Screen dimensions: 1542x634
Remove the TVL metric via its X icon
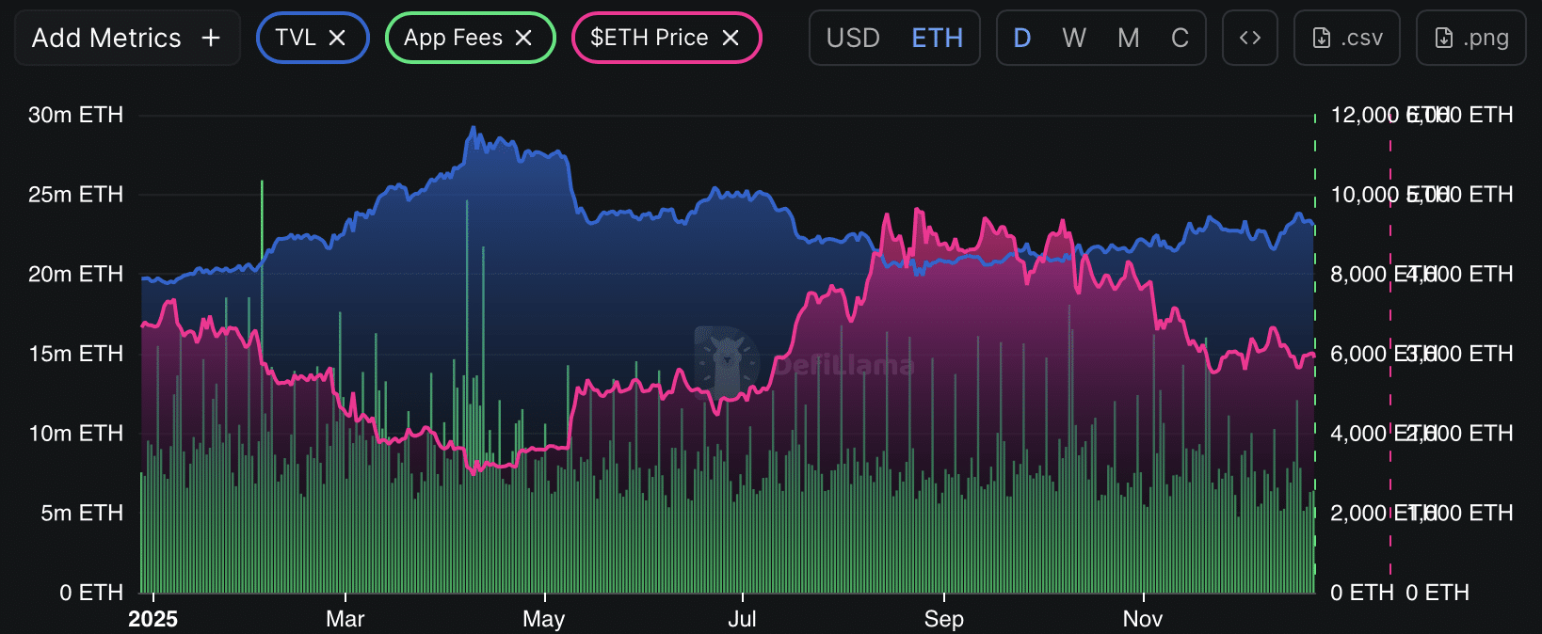coord(339,38)
